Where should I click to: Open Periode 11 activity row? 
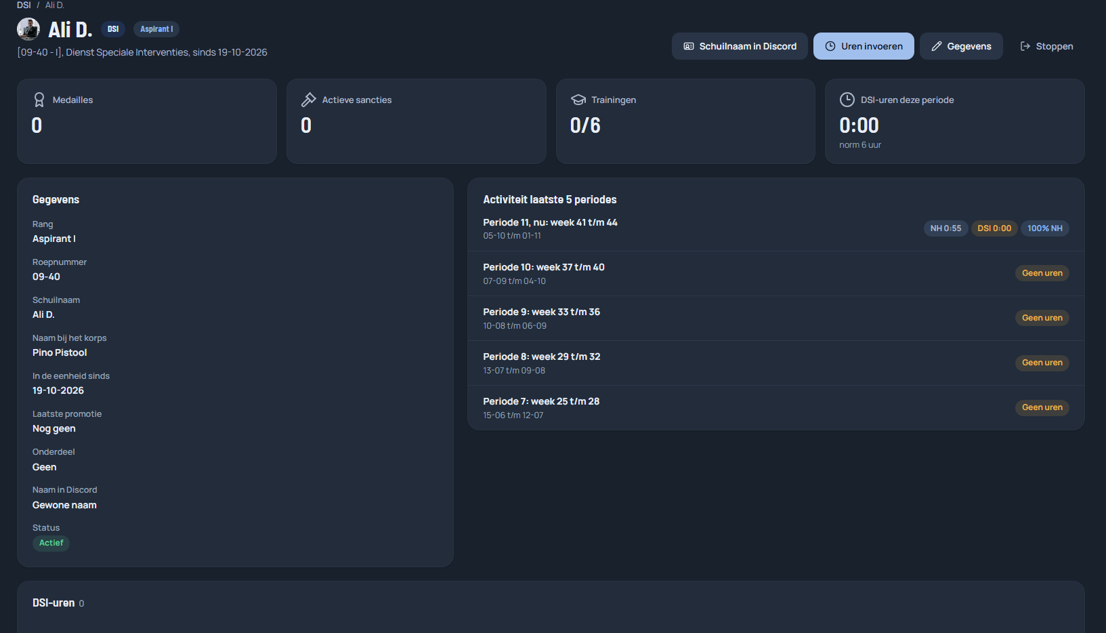pyautogui.click(x=776, y=228)
